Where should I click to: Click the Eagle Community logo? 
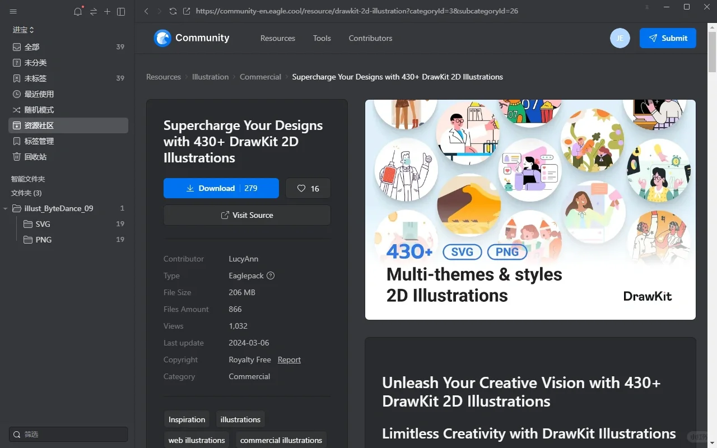click(x=192, y=38)
